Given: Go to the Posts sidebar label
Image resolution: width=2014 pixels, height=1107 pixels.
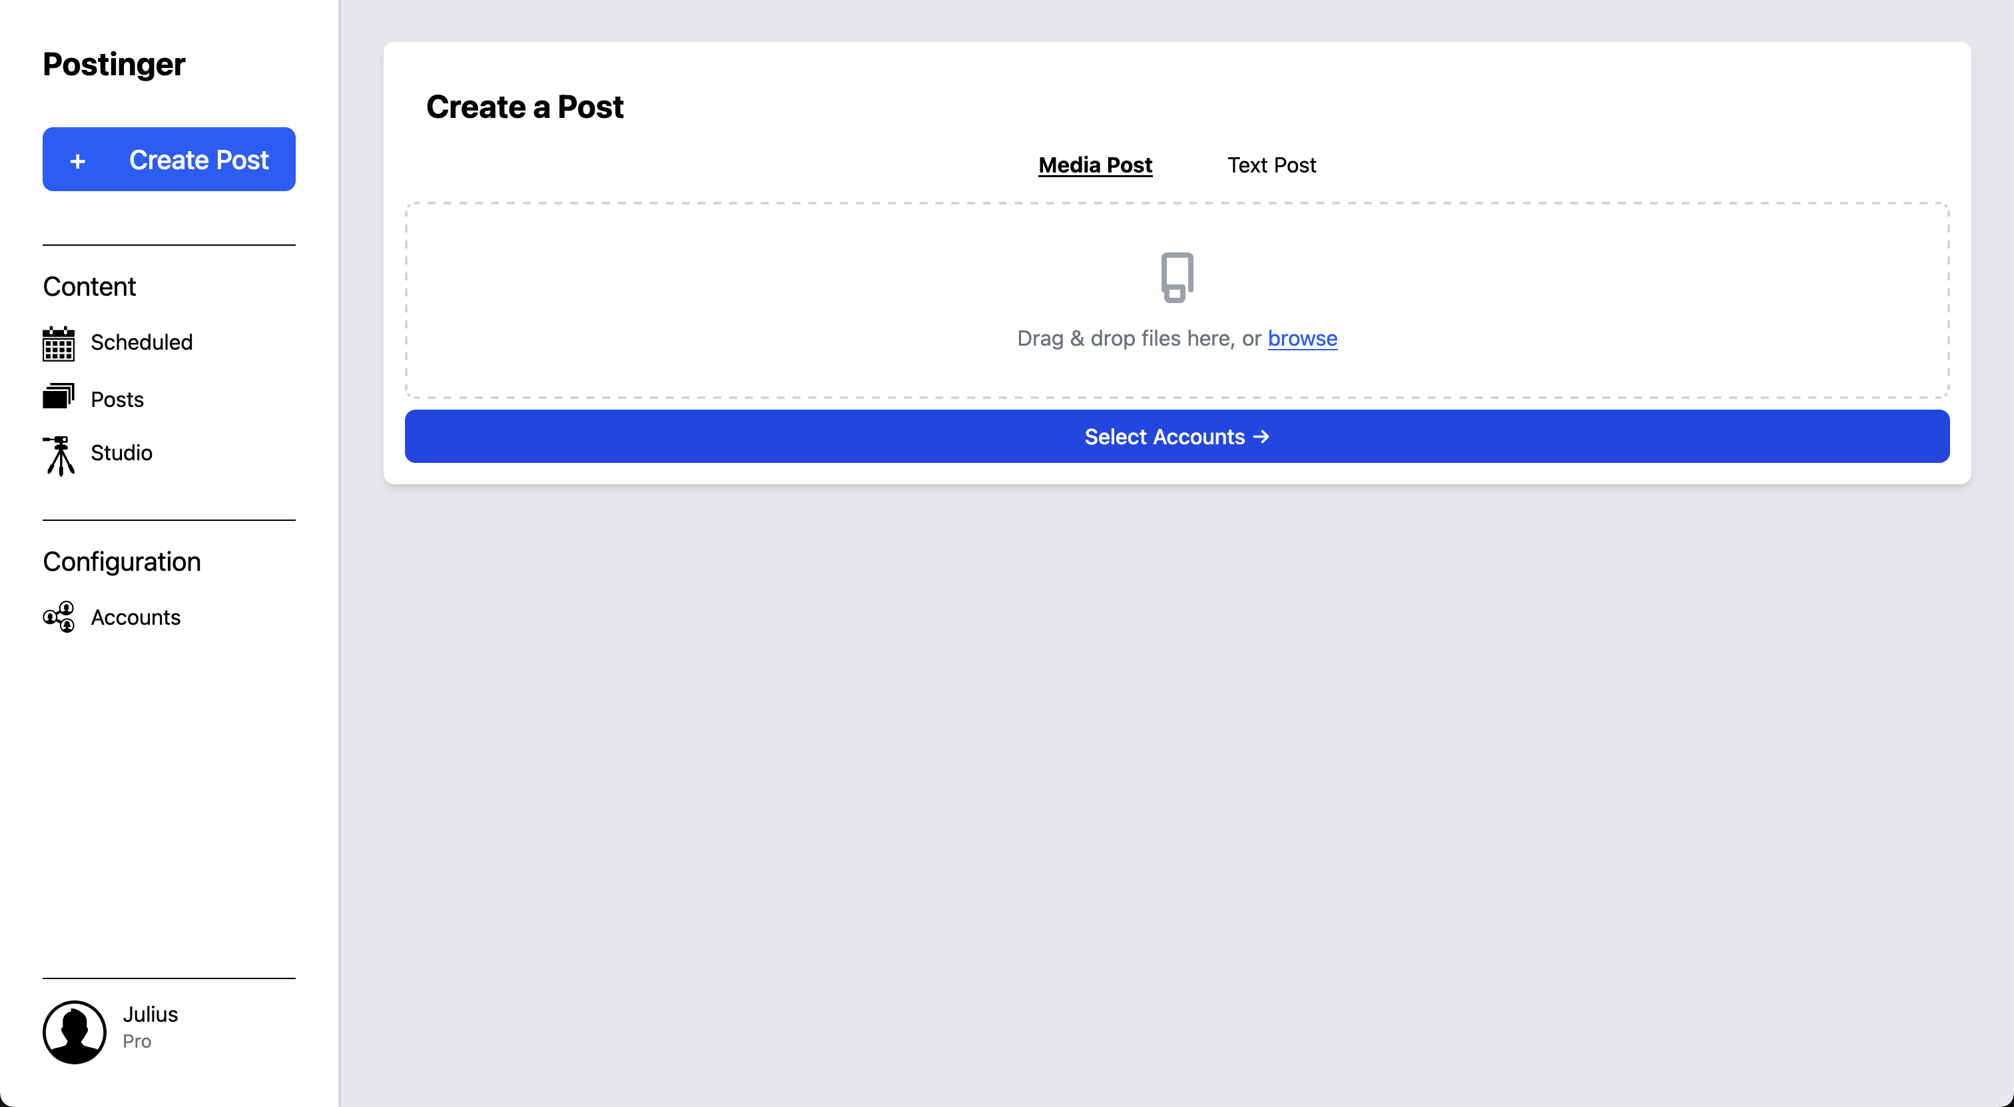Looking at the screenshot, I should point(117,400).
